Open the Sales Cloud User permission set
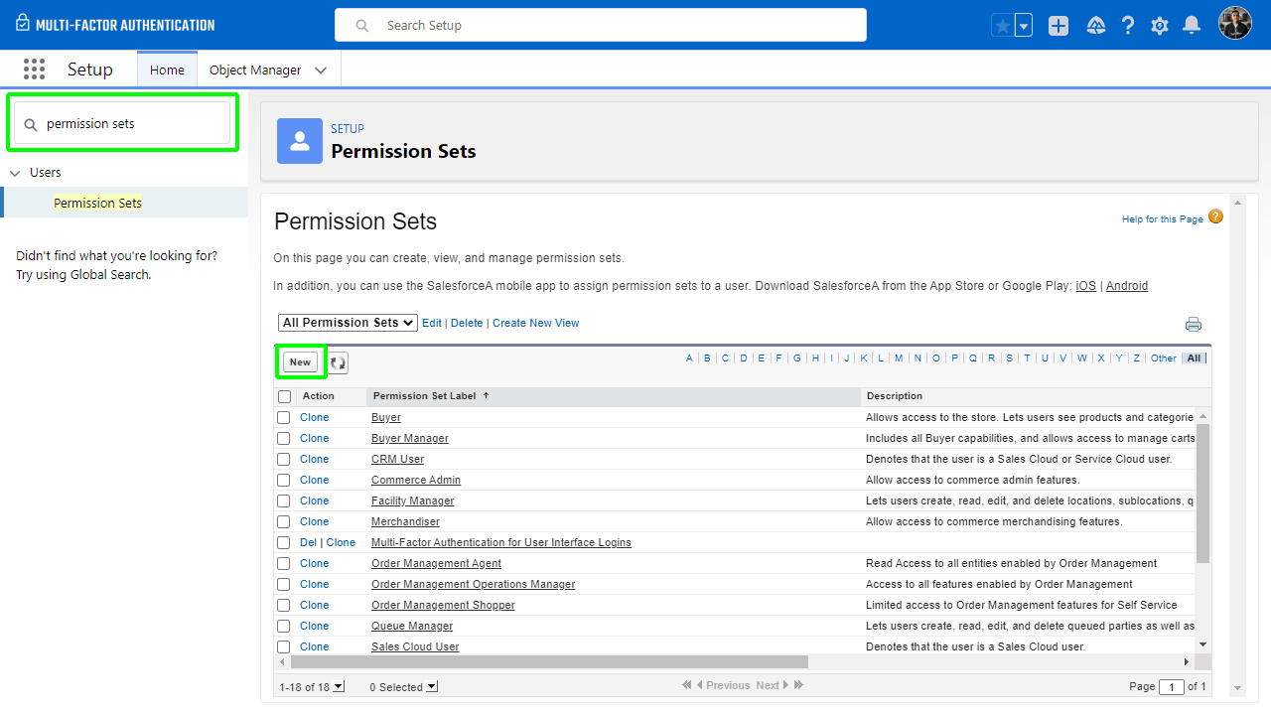 pyautogui.click(x=415, y=646)
